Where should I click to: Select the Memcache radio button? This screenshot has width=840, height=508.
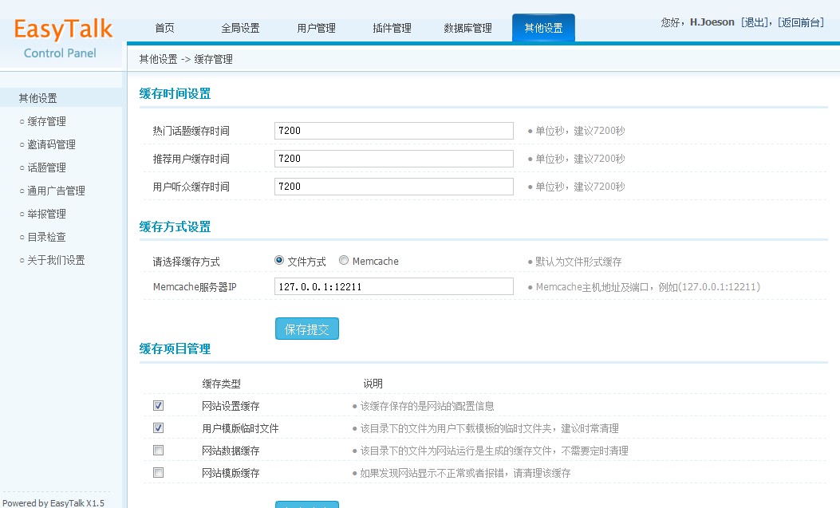(344, 260)
